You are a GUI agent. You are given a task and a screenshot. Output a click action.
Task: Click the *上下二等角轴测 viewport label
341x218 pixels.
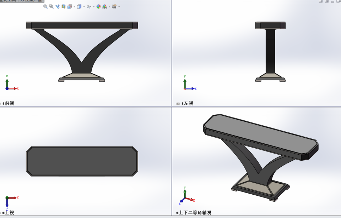point(194,213)
